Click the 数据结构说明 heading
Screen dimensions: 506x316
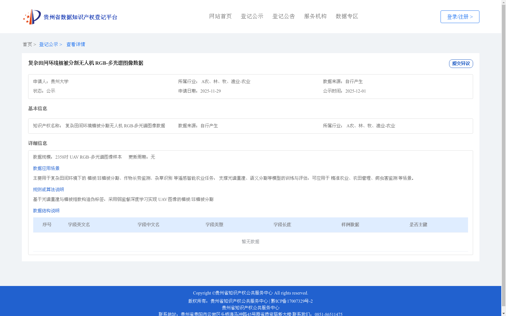point(46,211)
